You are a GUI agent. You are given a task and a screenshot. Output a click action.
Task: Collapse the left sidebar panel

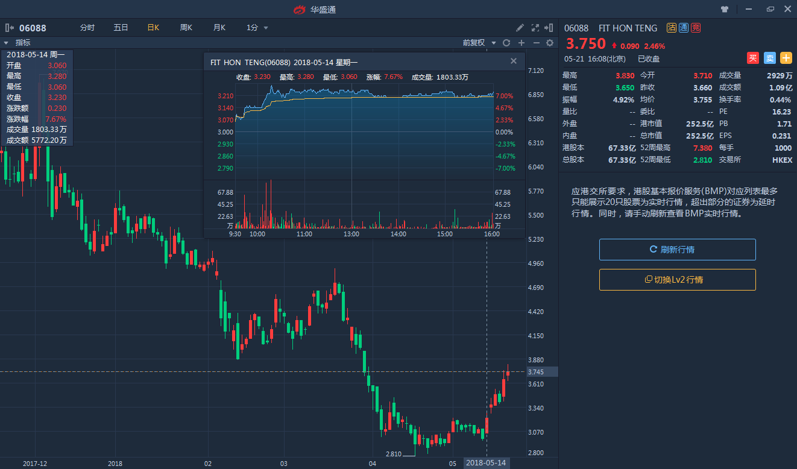pos(10,28)
